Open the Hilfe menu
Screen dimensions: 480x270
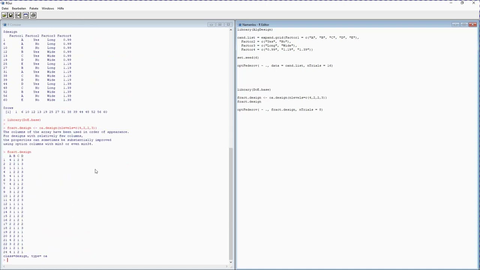(60, 8)
